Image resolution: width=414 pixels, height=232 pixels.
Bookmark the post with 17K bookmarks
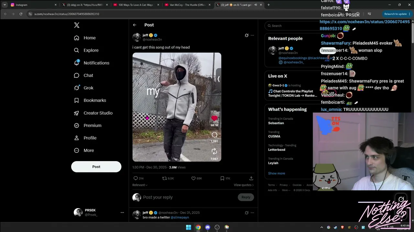[222, 178]
